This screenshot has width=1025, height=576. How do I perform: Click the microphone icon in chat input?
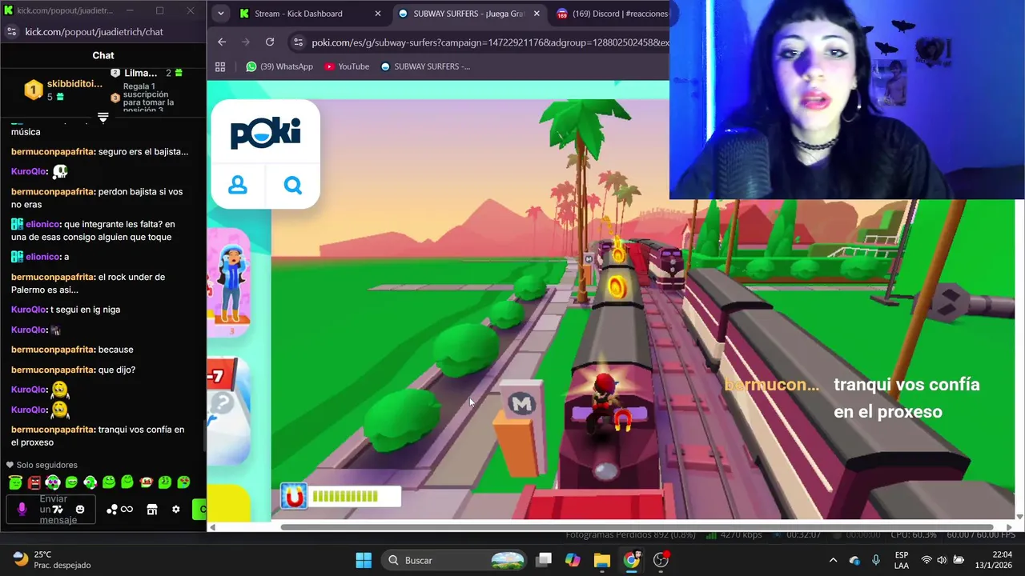pos(22,509)
